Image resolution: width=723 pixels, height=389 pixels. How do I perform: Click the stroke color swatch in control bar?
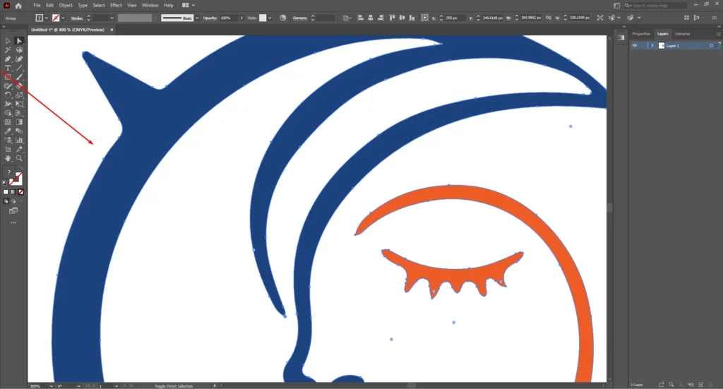point(56,18)
